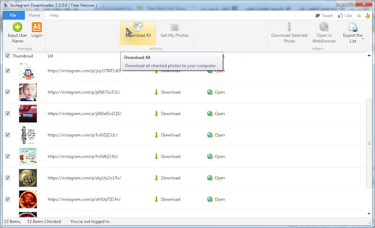Screen dimensions: 375x228
Task: Download the dHUqTSl1fn photo
Action: point(168,199)
